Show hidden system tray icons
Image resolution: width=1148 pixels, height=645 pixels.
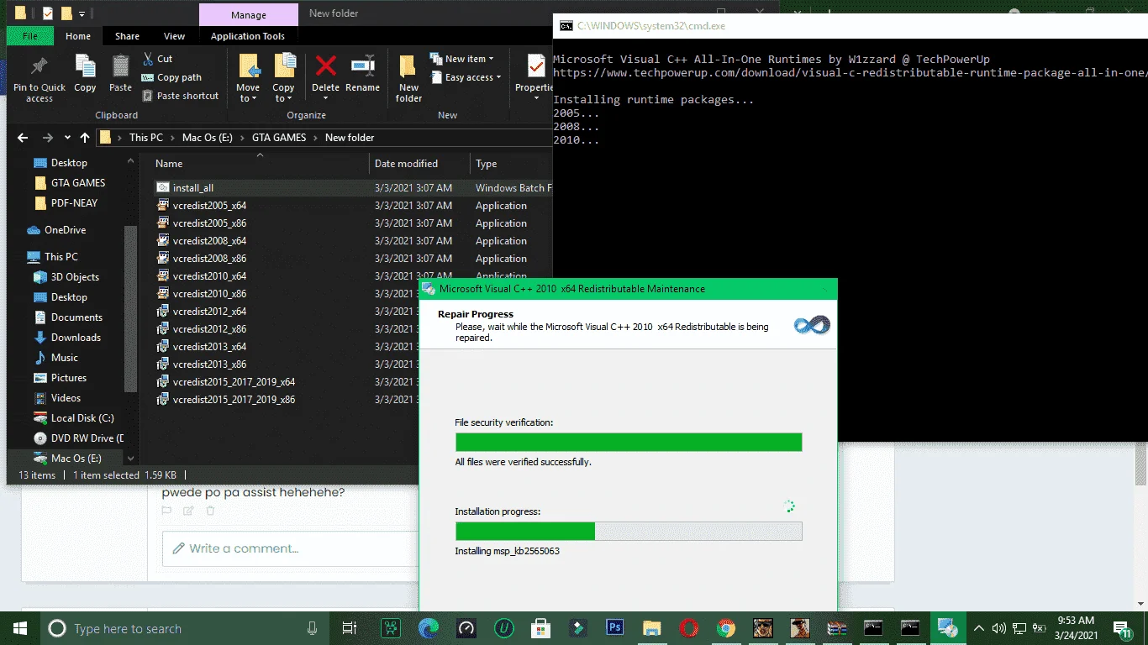pyautogui.click(x=978, y=628)
